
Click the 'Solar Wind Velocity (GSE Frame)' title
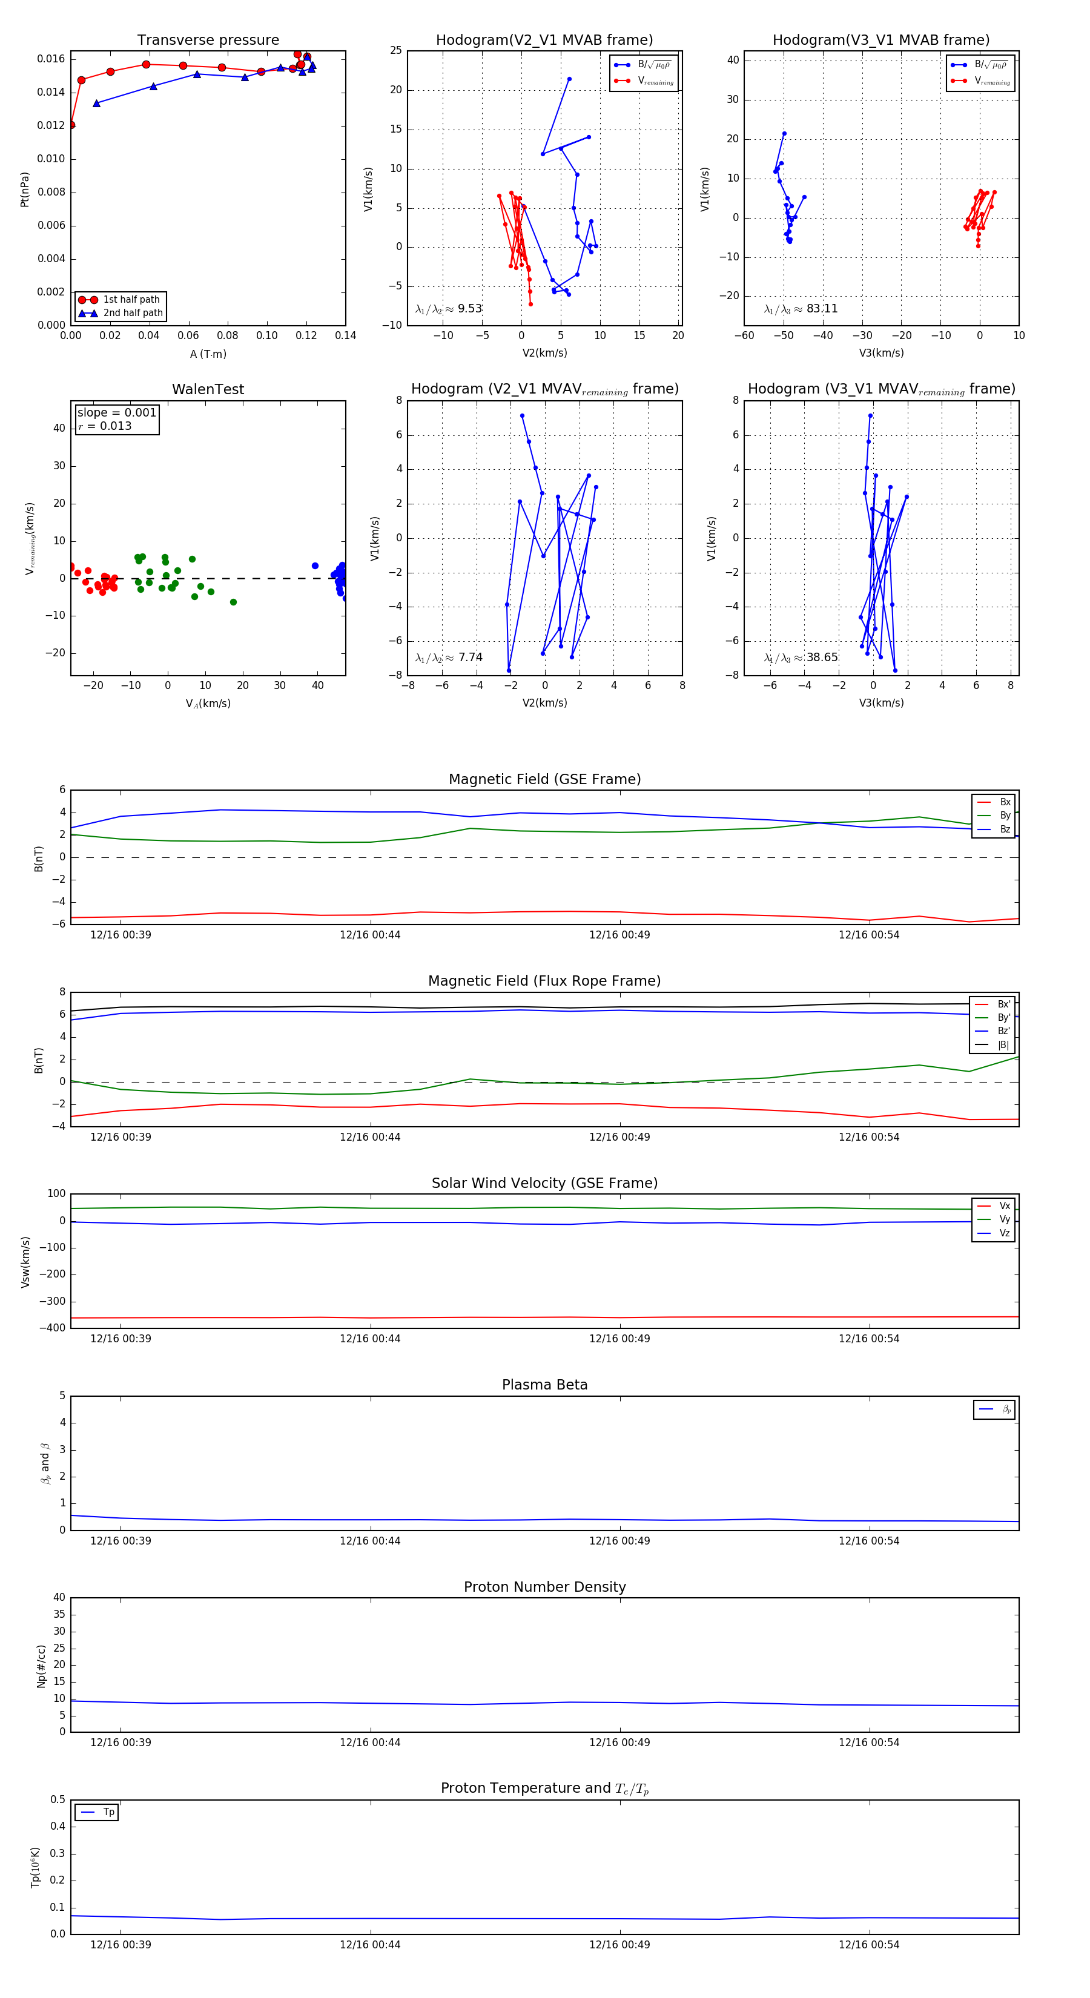tap(544, 1184)
